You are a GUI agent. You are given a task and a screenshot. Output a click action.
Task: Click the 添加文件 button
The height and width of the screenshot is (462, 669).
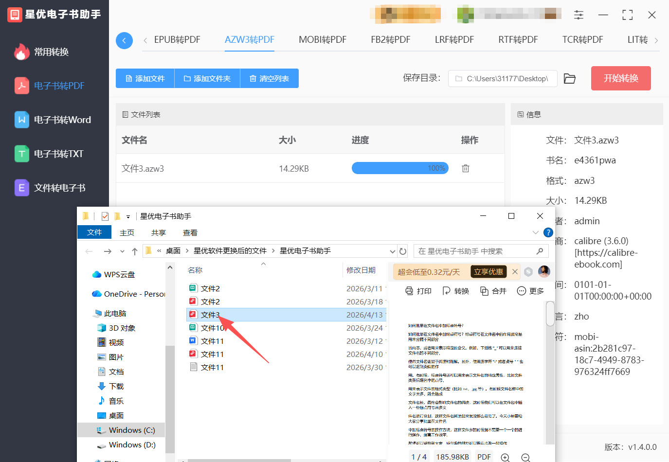coord(145,78)
